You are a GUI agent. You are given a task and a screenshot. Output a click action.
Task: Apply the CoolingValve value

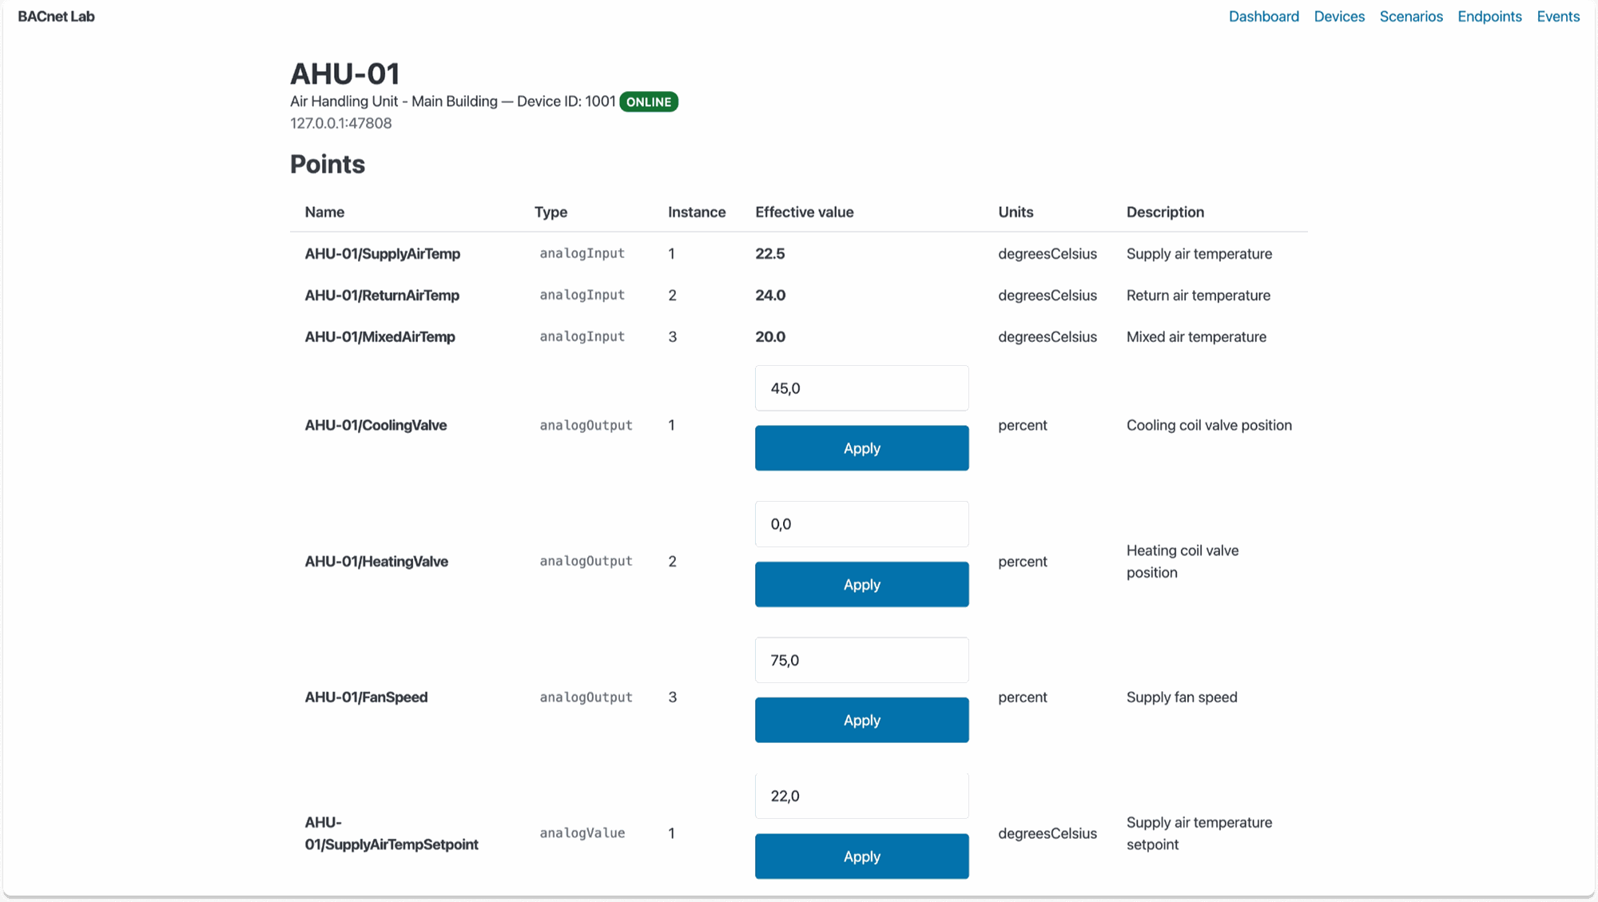[861, 448]
